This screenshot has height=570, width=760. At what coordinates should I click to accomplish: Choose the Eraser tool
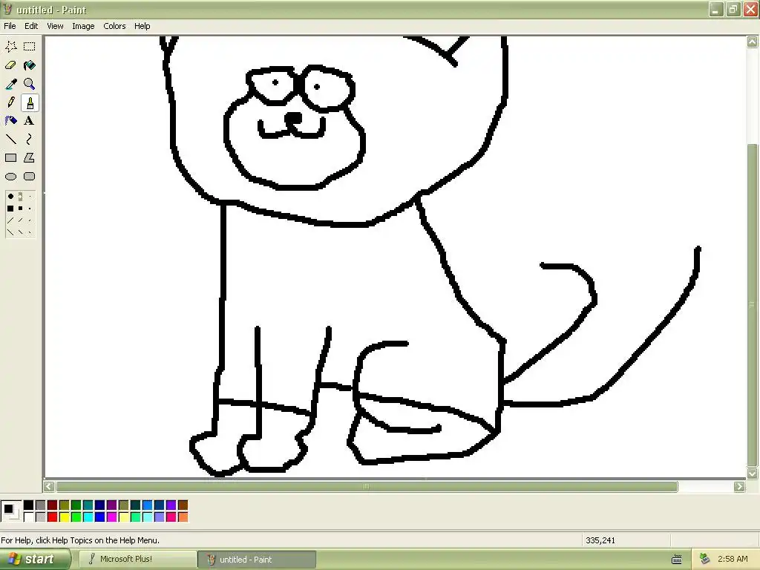tap(10, 65)
